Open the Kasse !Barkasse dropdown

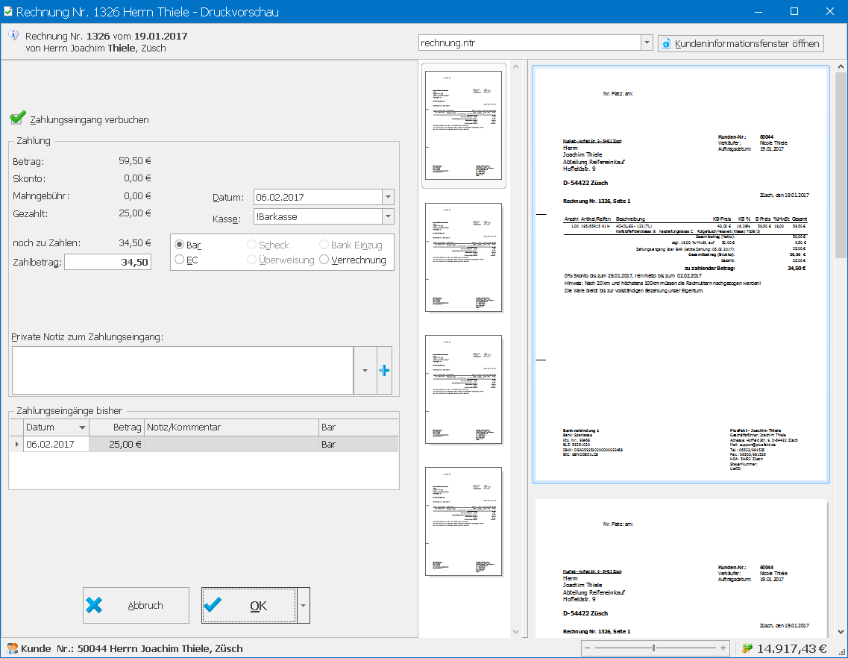click(388, 216)
